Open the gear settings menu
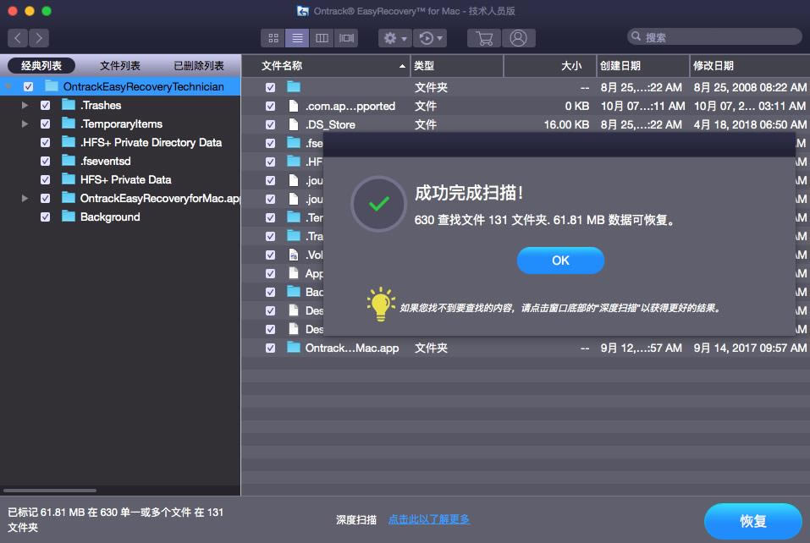 point(394,38)
